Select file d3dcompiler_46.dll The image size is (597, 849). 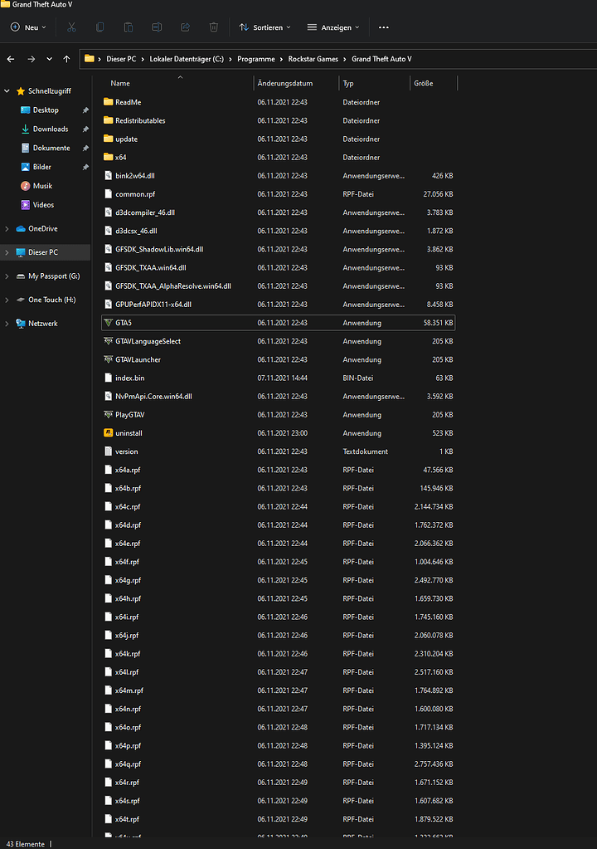[x=145, y=212]
